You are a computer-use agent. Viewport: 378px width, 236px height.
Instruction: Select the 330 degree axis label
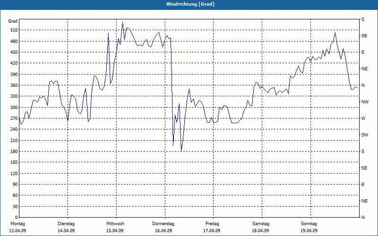point(14,96)
